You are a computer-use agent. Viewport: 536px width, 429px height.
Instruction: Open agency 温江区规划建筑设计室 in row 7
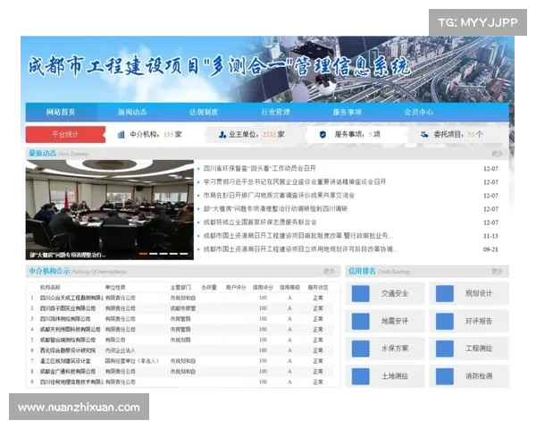[65, 361]
